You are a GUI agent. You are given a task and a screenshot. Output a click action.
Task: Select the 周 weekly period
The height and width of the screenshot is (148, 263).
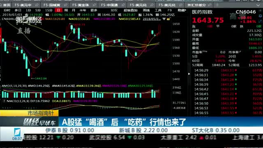tap(66, 10)
